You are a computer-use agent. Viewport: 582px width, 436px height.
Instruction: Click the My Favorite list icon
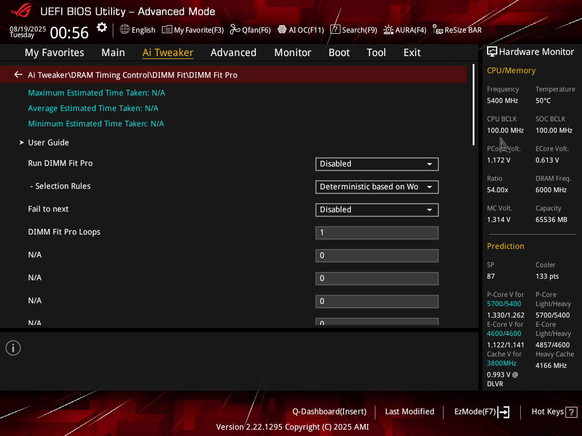(167, 29)
